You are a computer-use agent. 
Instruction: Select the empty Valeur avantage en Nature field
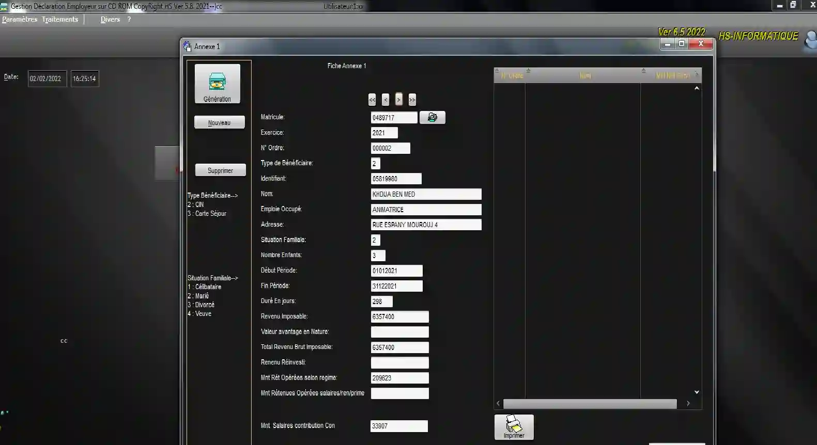(x=399, y=332)
